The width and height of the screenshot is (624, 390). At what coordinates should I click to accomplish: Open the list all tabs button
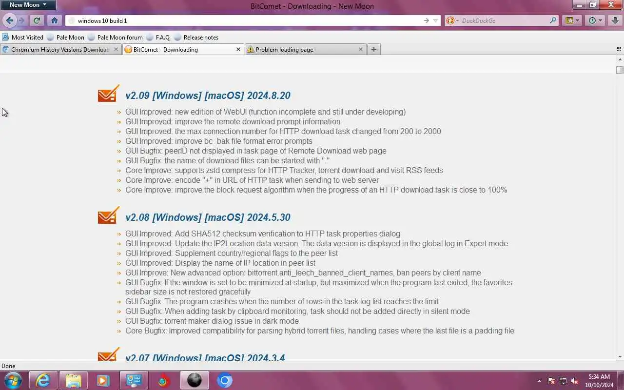619,49
